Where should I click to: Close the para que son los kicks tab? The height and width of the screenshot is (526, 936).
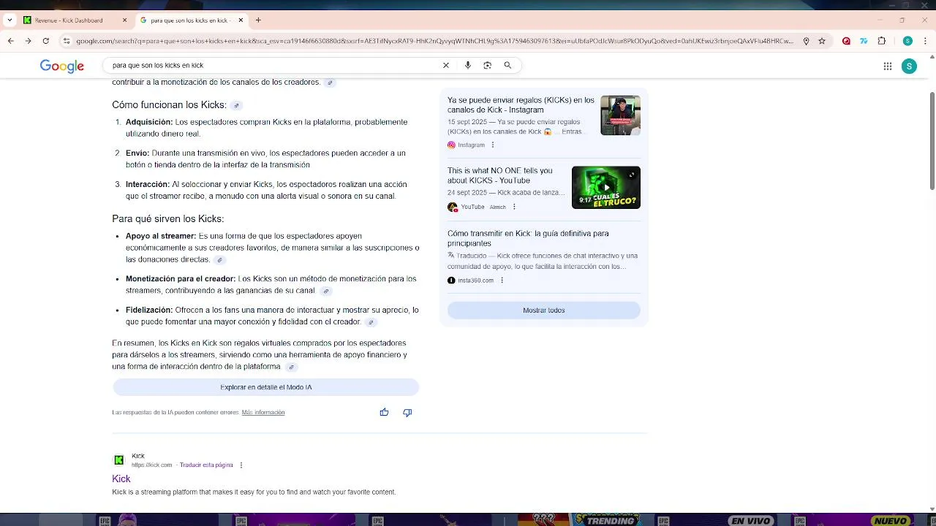point(241,20)
